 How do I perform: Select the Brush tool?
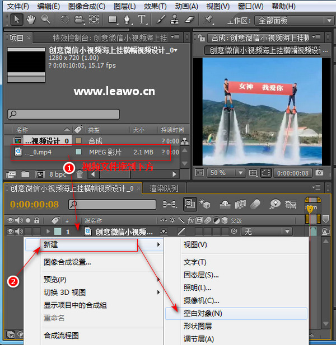pyautogui.click(x=161, y=20)
